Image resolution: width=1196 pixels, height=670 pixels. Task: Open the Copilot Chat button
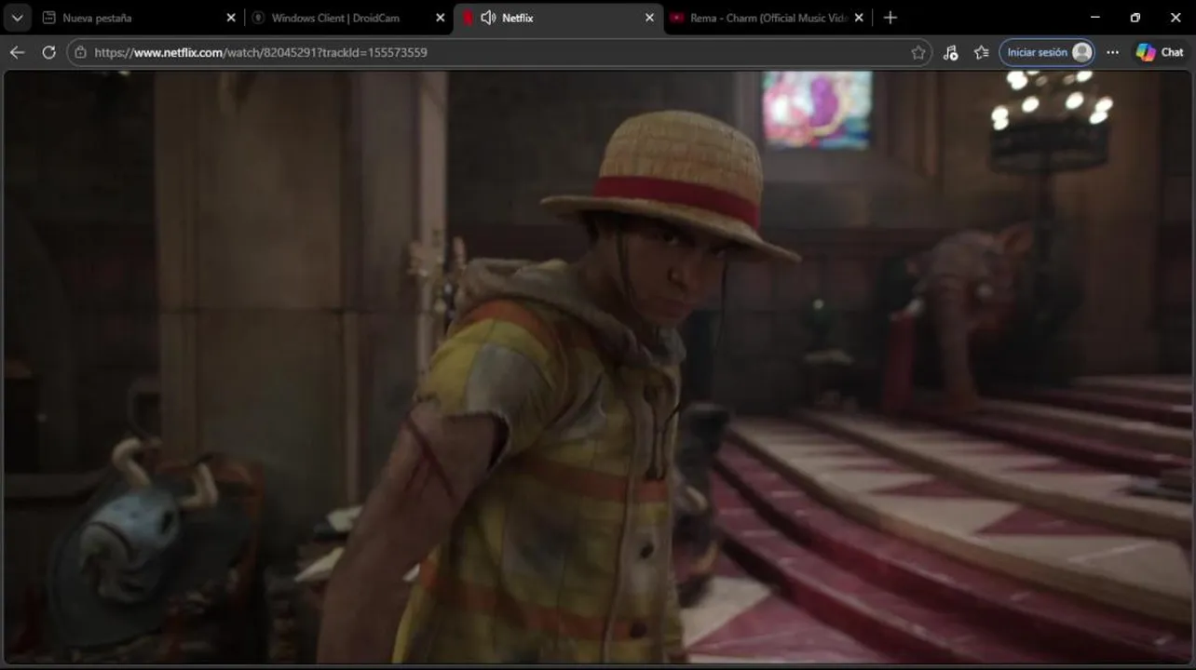point(1160,52)
